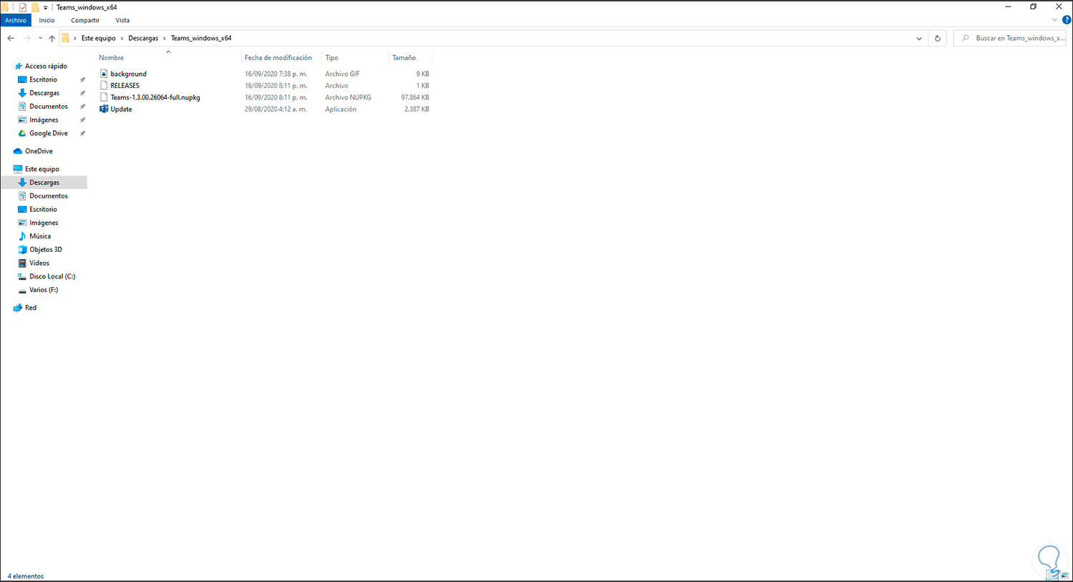The image size is (1073, 582).
Task: Focus the Buscar en Teams_windows_x64 search box
Action: click(1011, 38)
